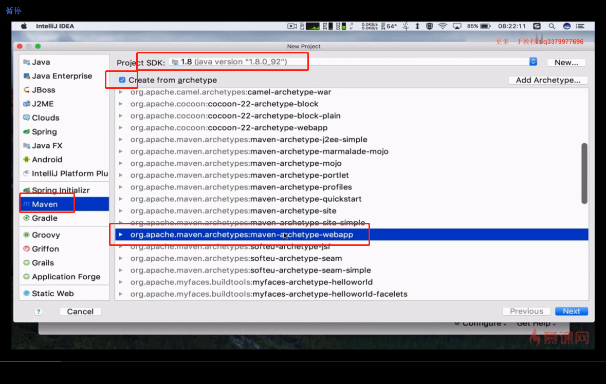Click the Next button
This screenshot has width=606, height=384.
[x=571, y=311]
